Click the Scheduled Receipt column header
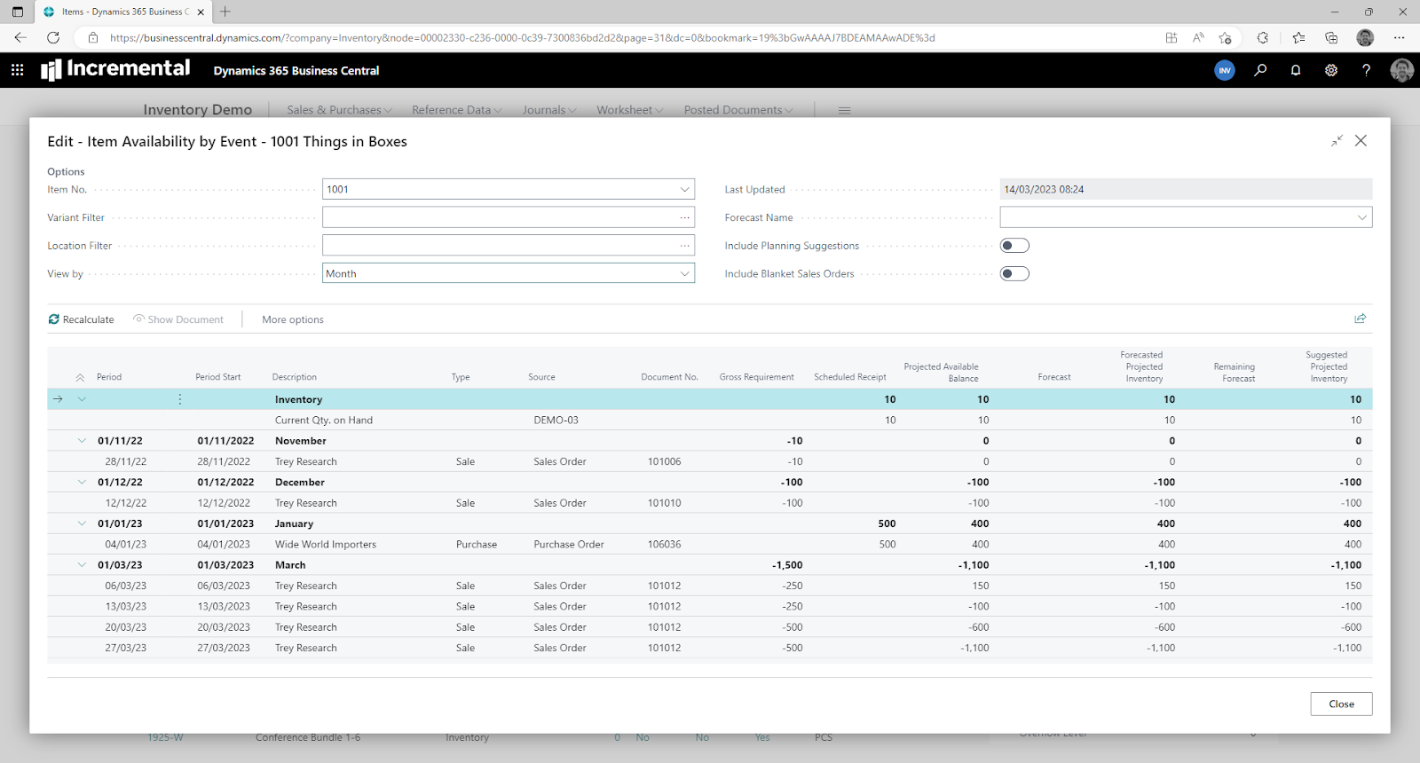Image resolution: width=1420 pixels, height=763 pixels. pyautogui.click(x=850, y=377)
